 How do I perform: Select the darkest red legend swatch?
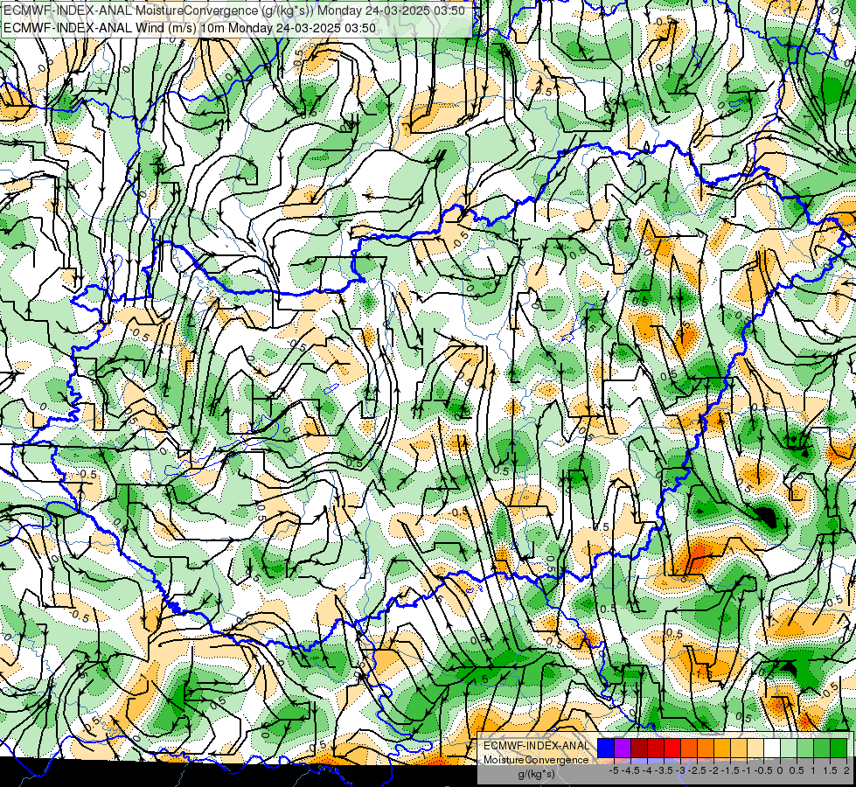click(x=639, y=748)
